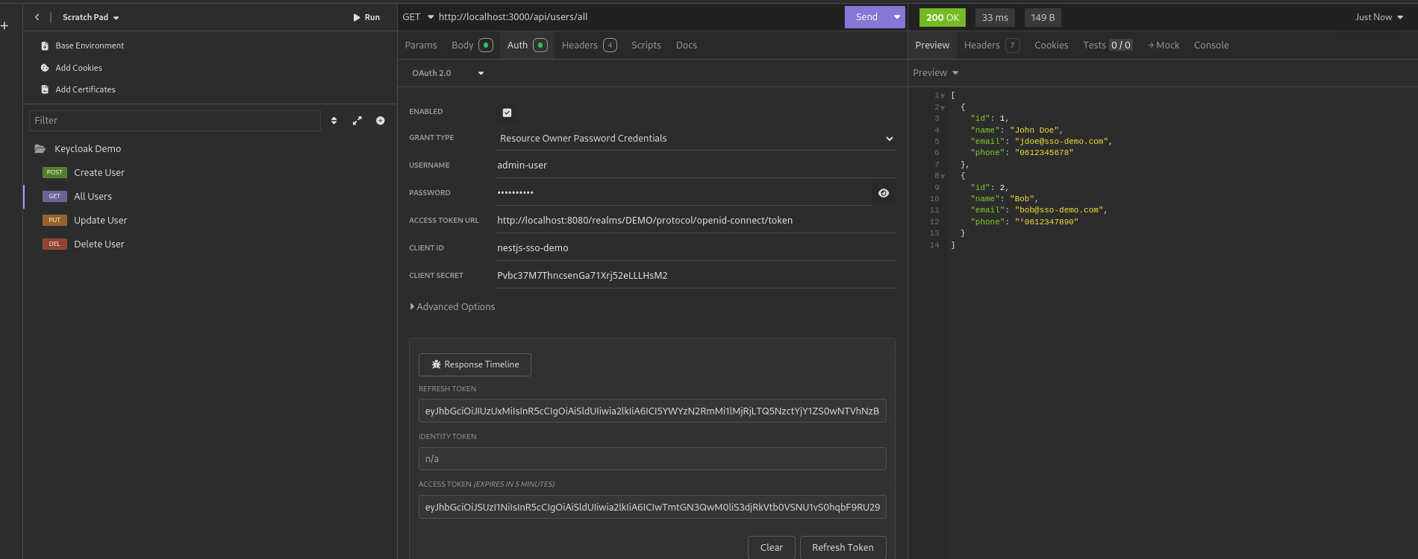Click the Refresh Token value field
1418x559 pixels.
point(652,411)
